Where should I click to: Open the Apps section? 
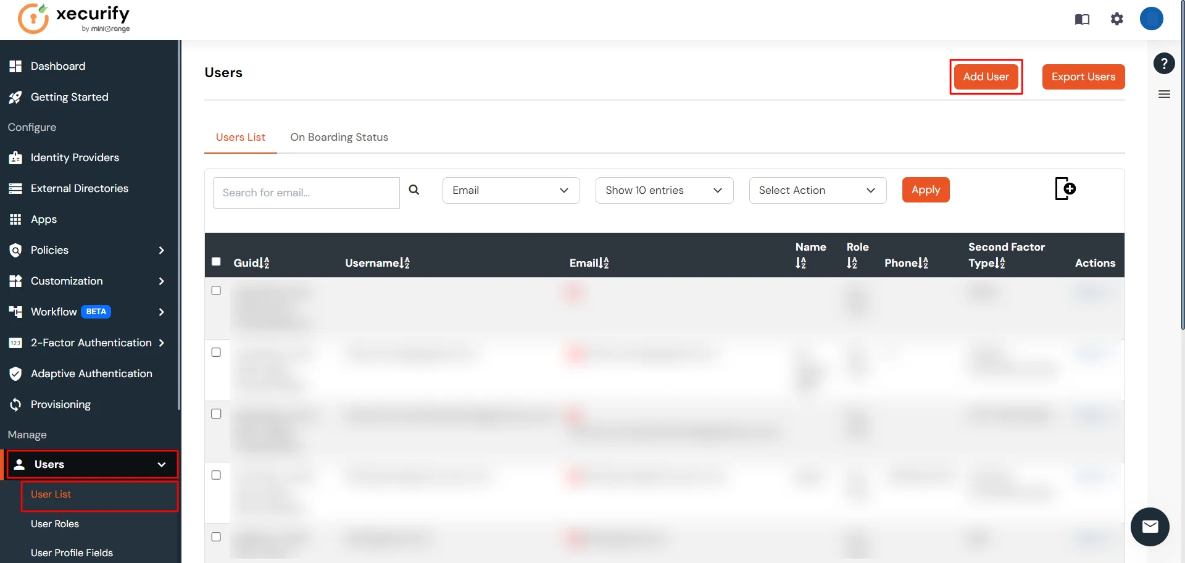click(44, 219)
